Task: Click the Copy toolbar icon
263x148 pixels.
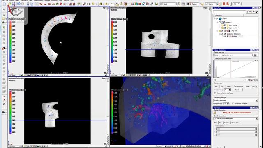Action: (x=32, y=4)
